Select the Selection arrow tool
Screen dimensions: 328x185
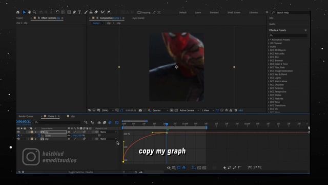coord(24,12)
